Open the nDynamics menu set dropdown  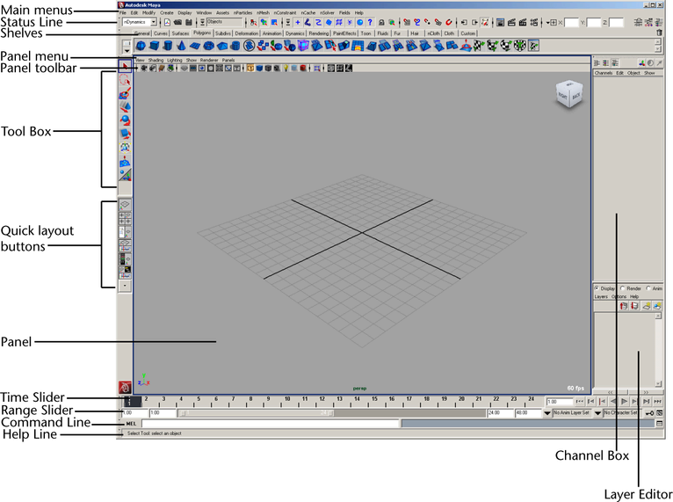coord(154,22)
